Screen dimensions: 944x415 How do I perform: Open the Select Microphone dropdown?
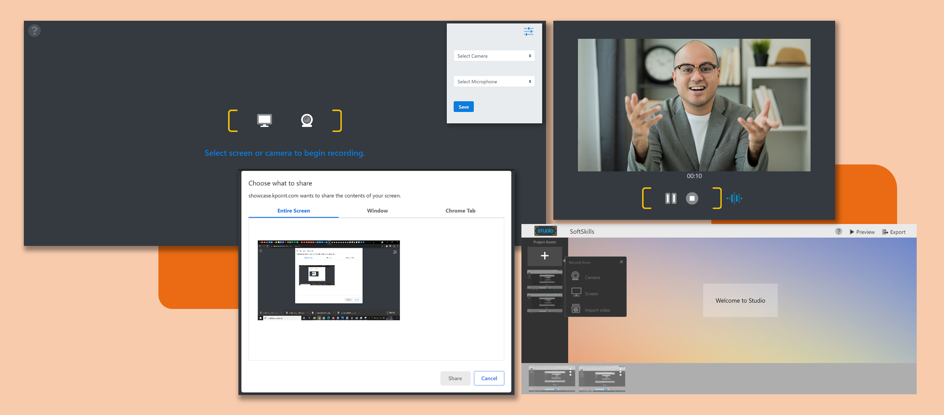(494, 81)
